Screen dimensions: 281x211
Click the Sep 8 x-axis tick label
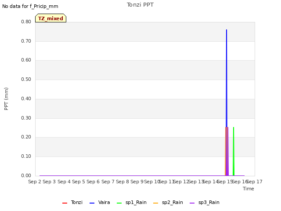pyautogui.click(x=122, y=182)
